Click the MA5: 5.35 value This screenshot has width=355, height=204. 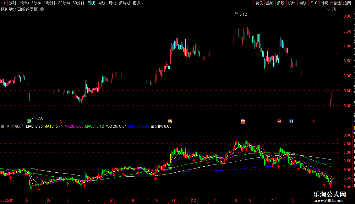pos(34,127)
